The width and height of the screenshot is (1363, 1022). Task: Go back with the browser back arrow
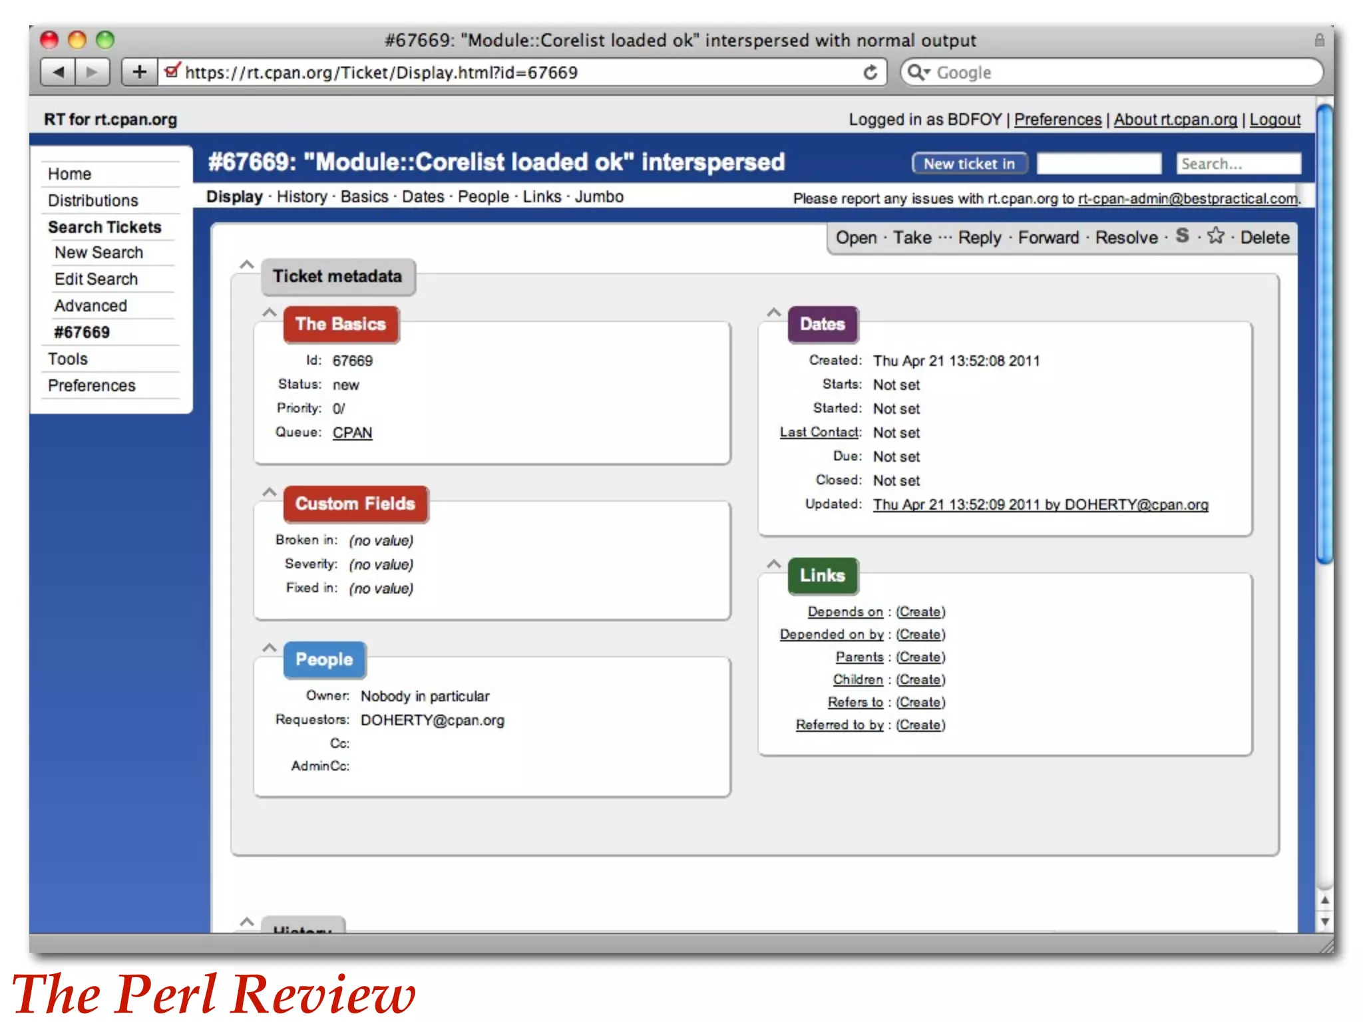click(x=59, y=72)
